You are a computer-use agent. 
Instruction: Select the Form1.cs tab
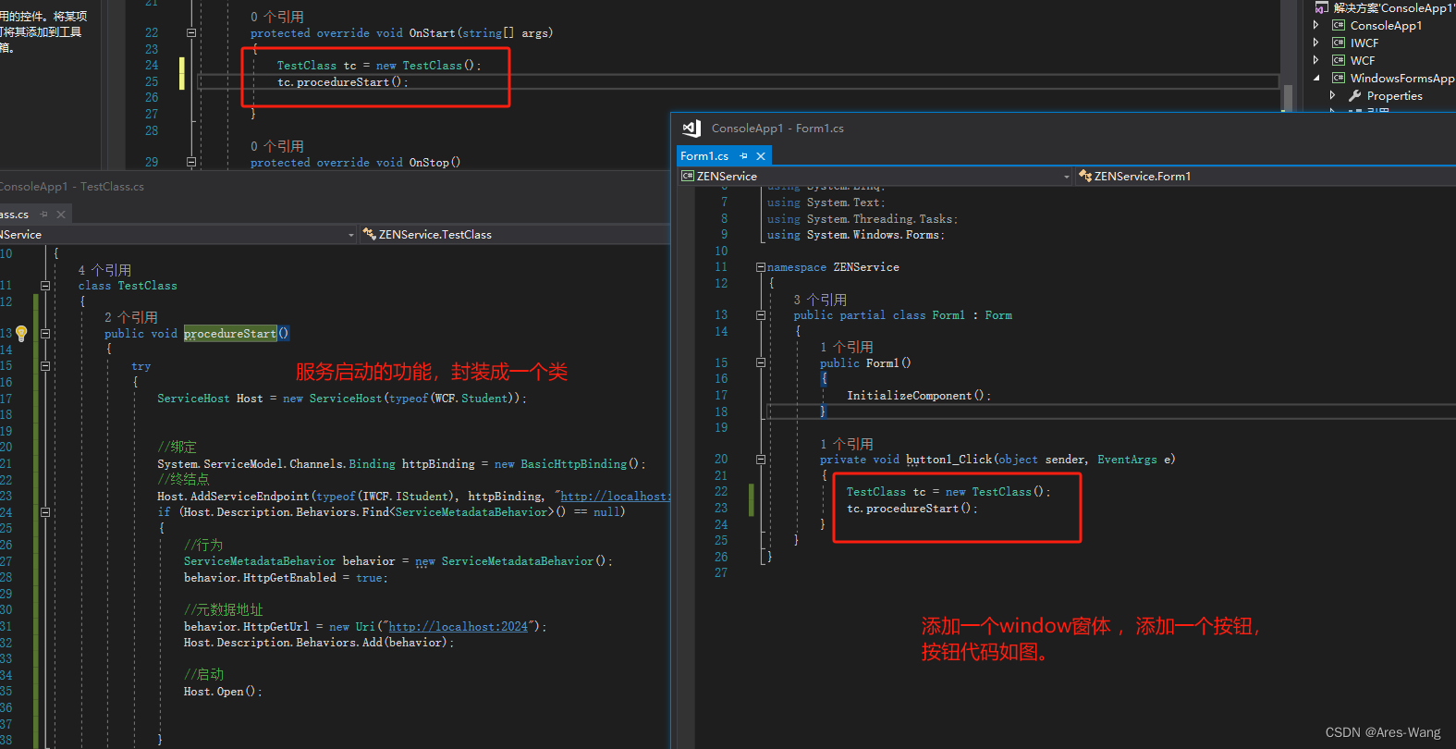pos(704,156)
